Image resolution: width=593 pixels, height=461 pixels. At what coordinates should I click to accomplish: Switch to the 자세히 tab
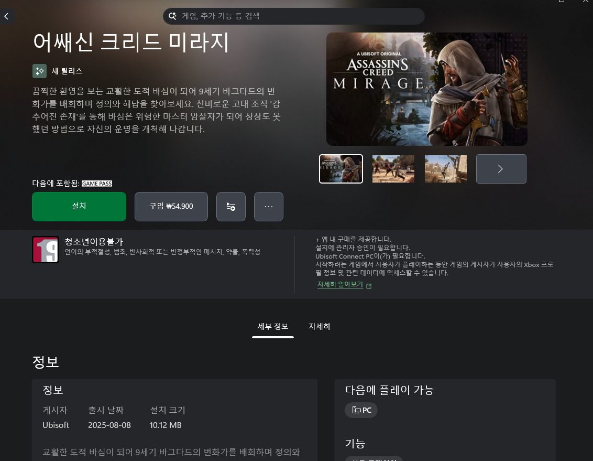coord(319,326)
